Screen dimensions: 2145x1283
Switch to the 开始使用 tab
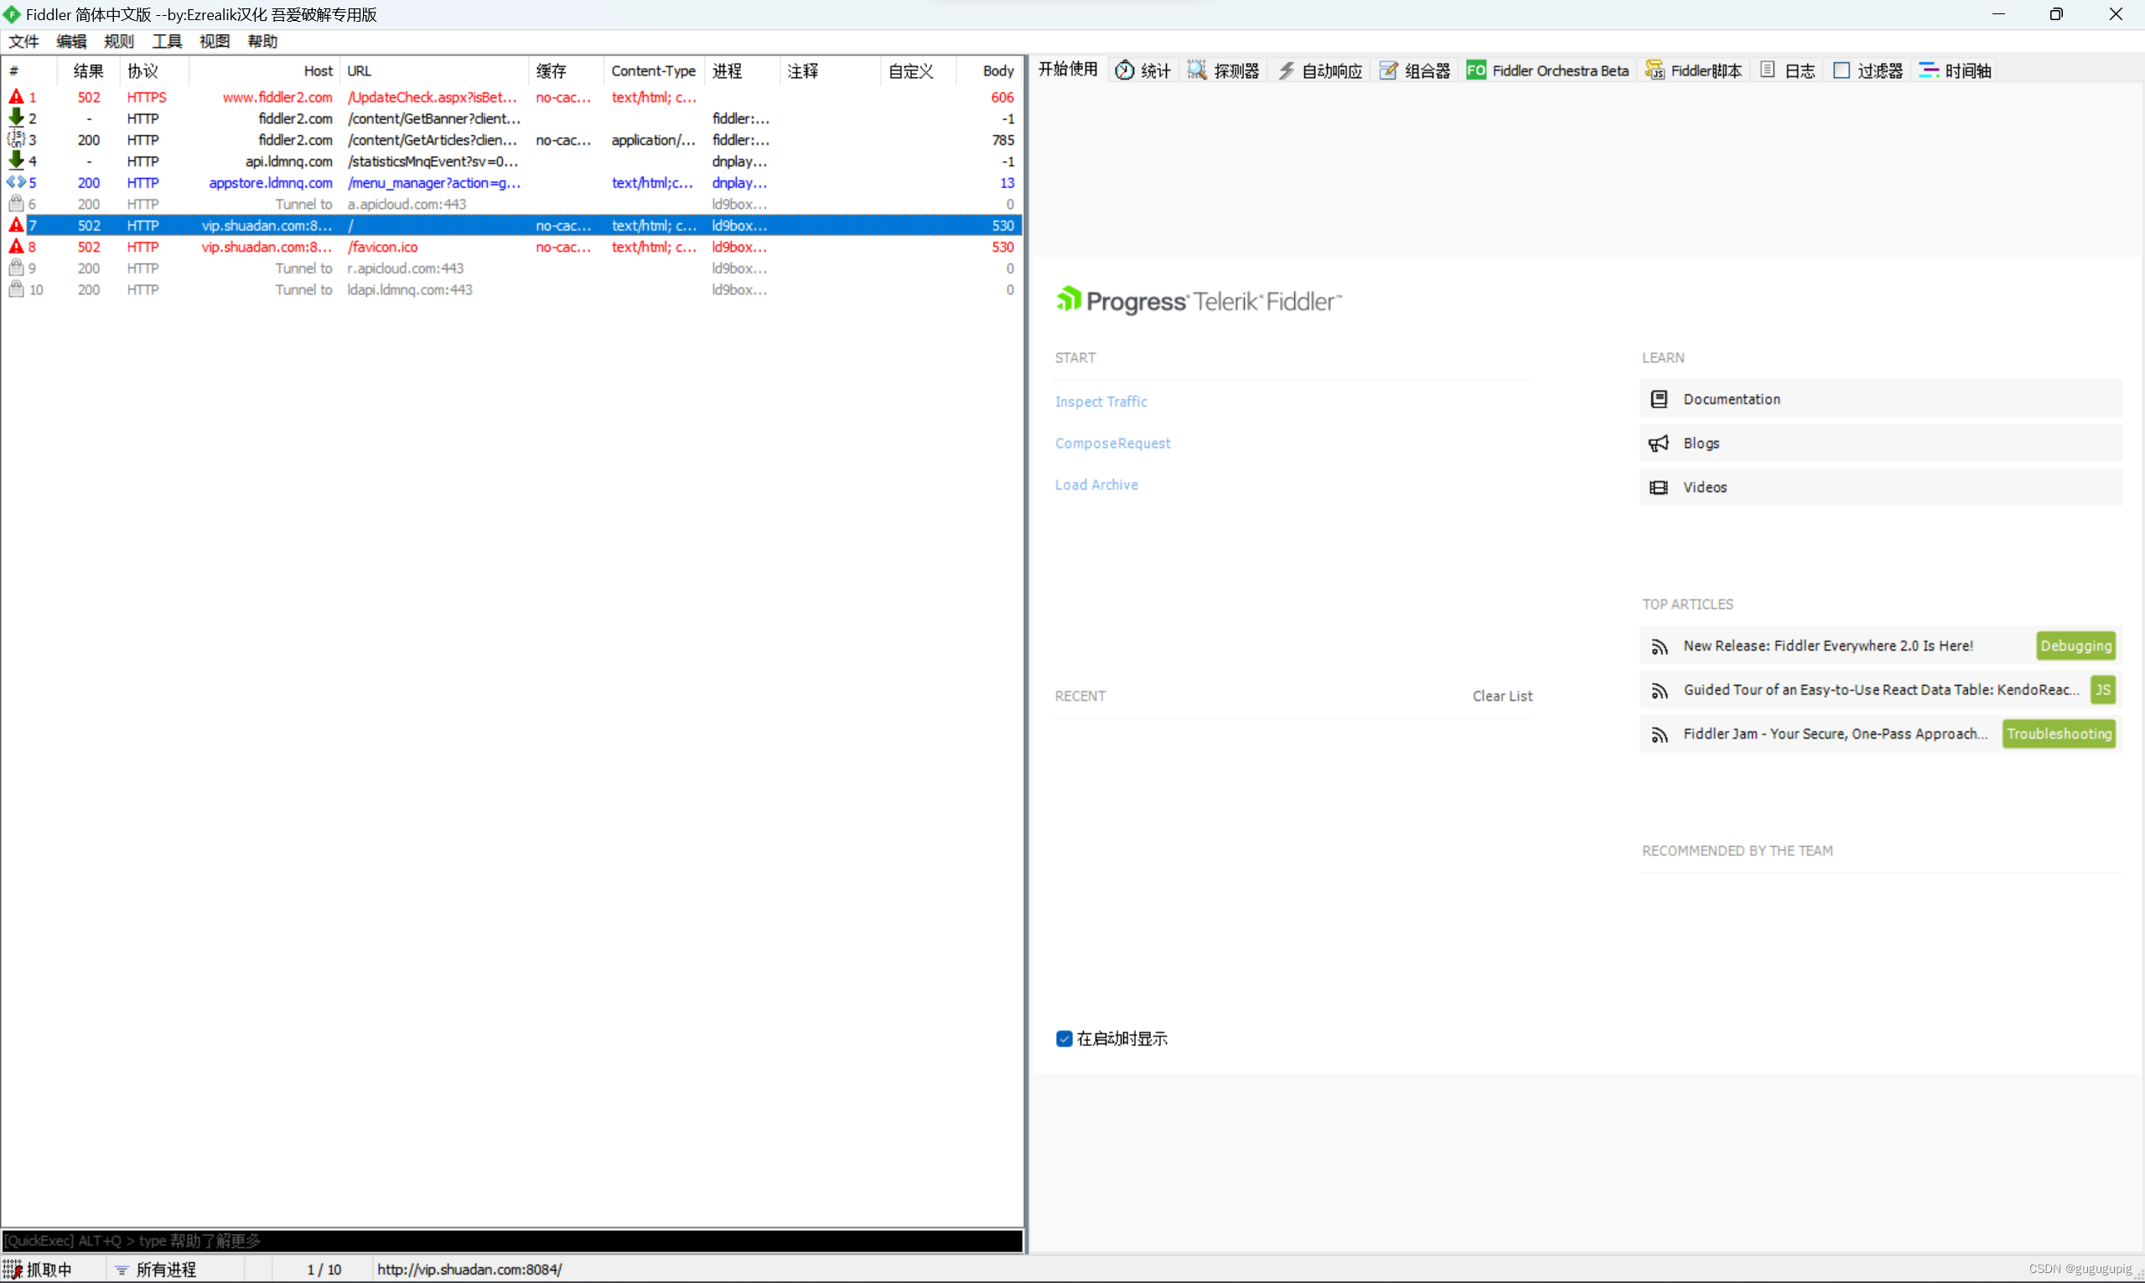(1067, 69)
